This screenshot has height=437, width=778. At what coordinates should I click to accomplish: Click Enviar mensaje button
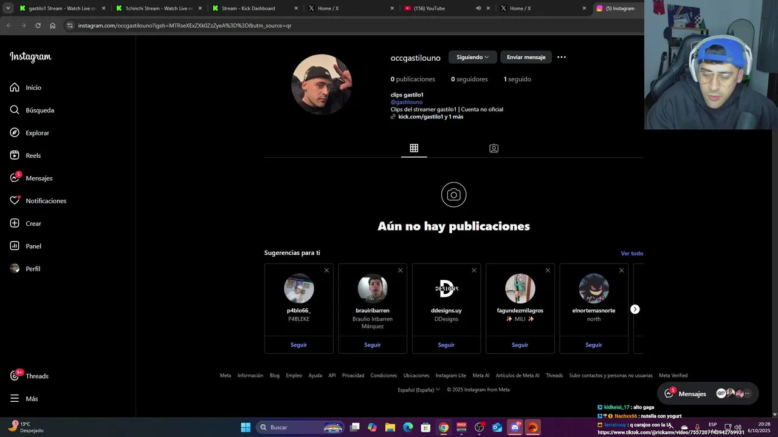click(x=526, y=57)
